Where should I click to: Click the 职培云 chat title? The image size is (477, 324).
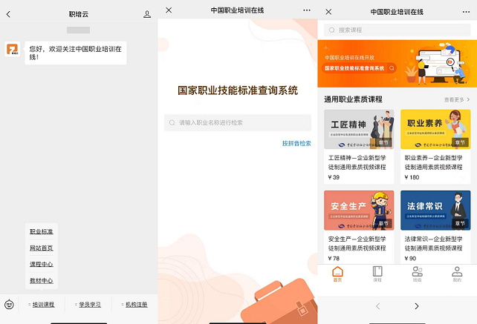(79, 14)
